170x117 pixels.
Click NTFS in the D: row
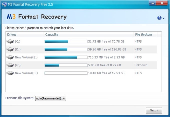tap(138, 49)
